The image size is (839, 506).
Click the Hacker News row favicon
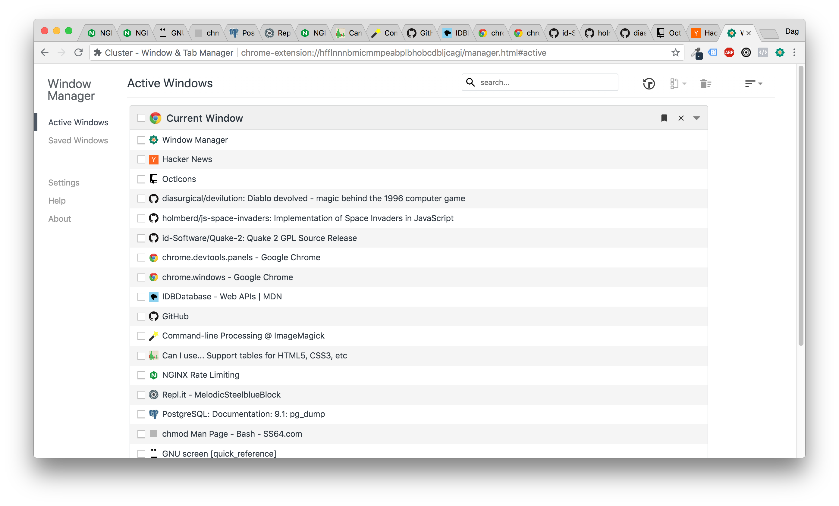click(154, 159)
